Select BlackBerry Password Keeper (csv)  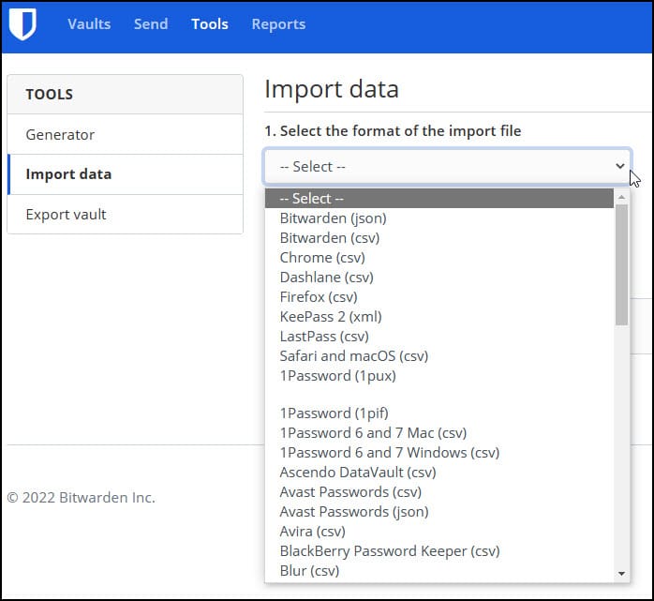(x=439, y=551)
